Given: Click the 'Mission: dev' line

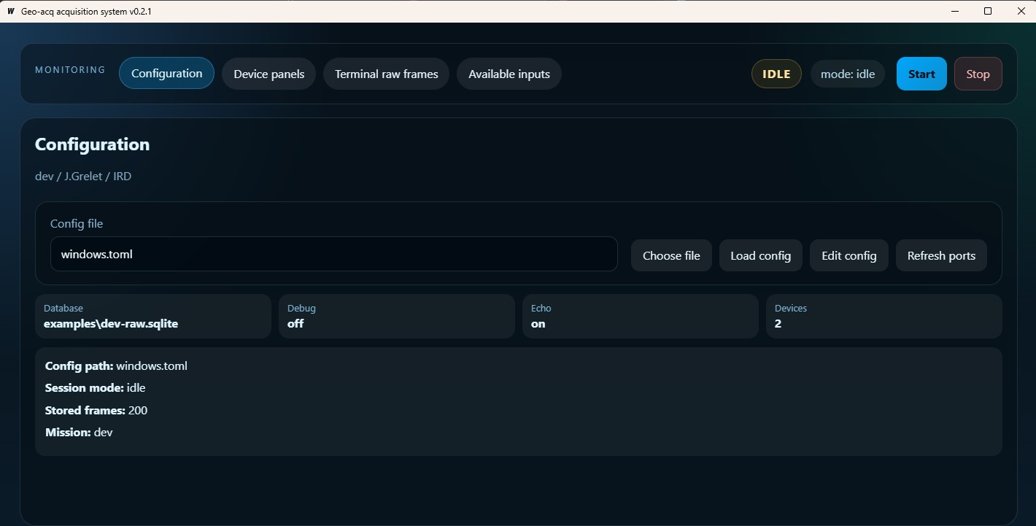Looking at the screenshot, I should 79,432.
